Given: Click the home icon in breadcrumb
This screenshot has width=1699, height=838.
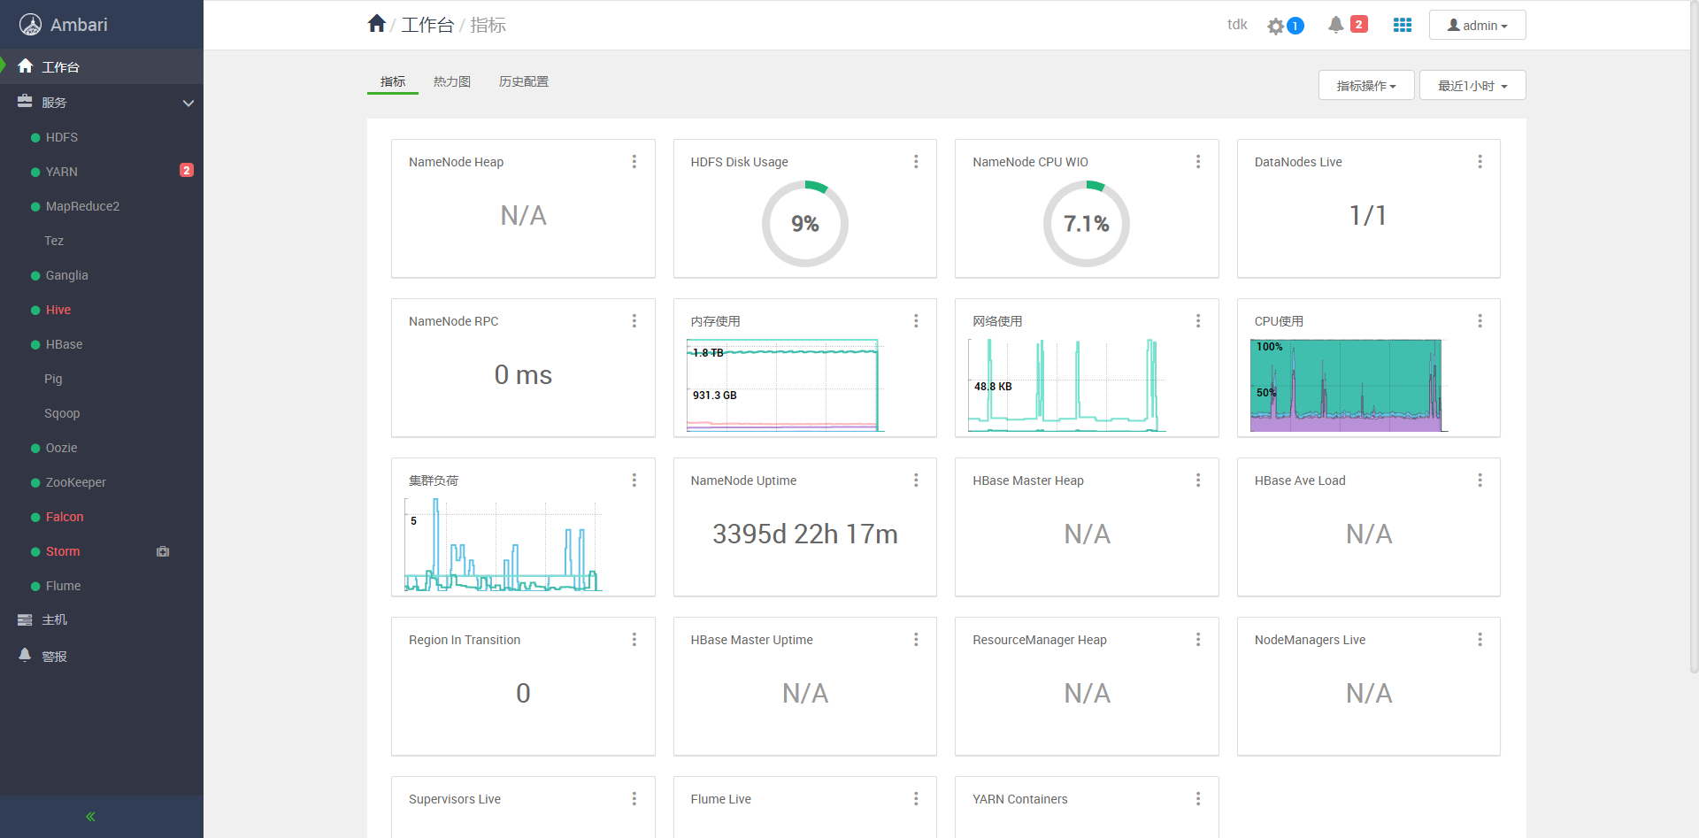Looking at the screenshot, I should (377, 24).
